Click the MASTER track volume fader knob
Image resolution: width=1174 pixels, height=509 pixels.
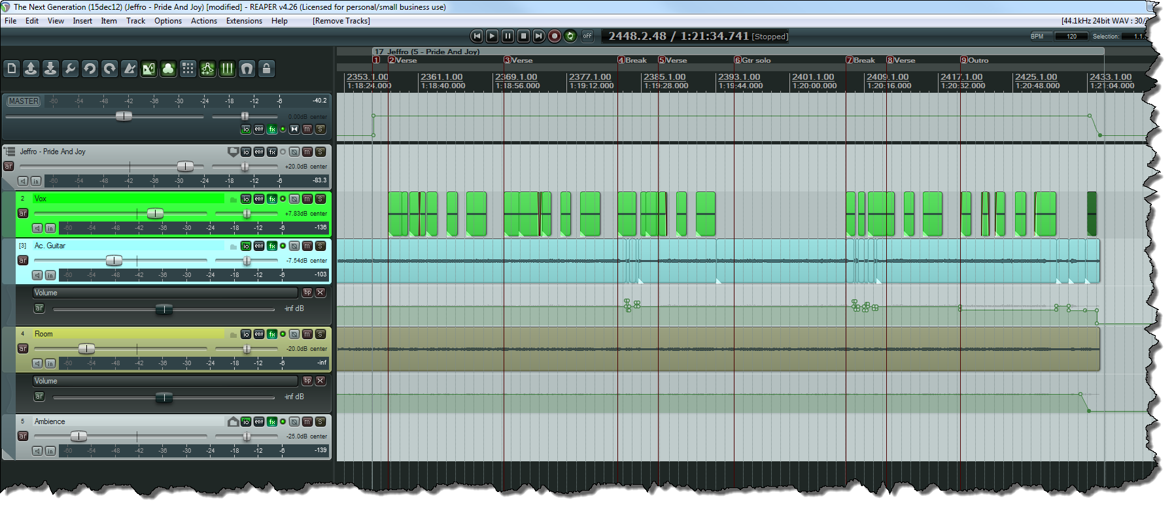point(124,116)
